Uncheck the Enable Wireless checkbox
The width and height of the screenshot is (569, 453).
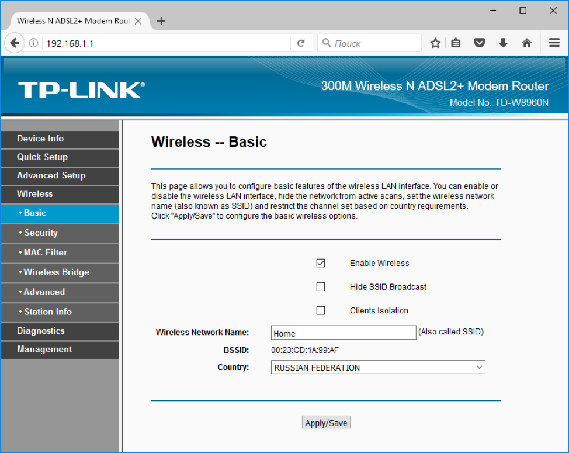point(320,263)
